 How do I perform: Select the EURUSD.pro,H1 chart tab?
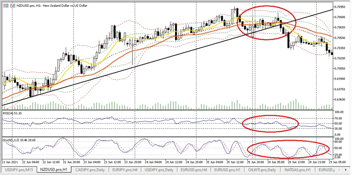(x=228, y=169)
